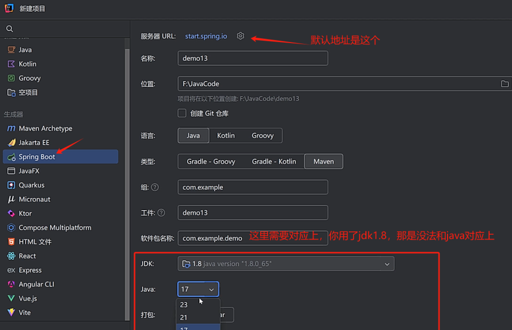
Task: Click the 名称 field containing demo13
Action: pyautogui.click(x=253, y=58)
